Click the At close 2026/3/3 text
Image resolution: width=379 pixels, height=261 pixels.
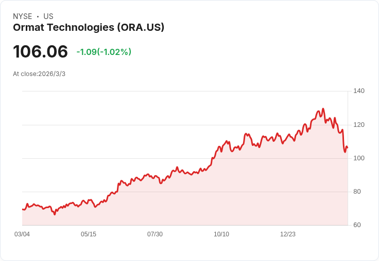click(39, 74)
